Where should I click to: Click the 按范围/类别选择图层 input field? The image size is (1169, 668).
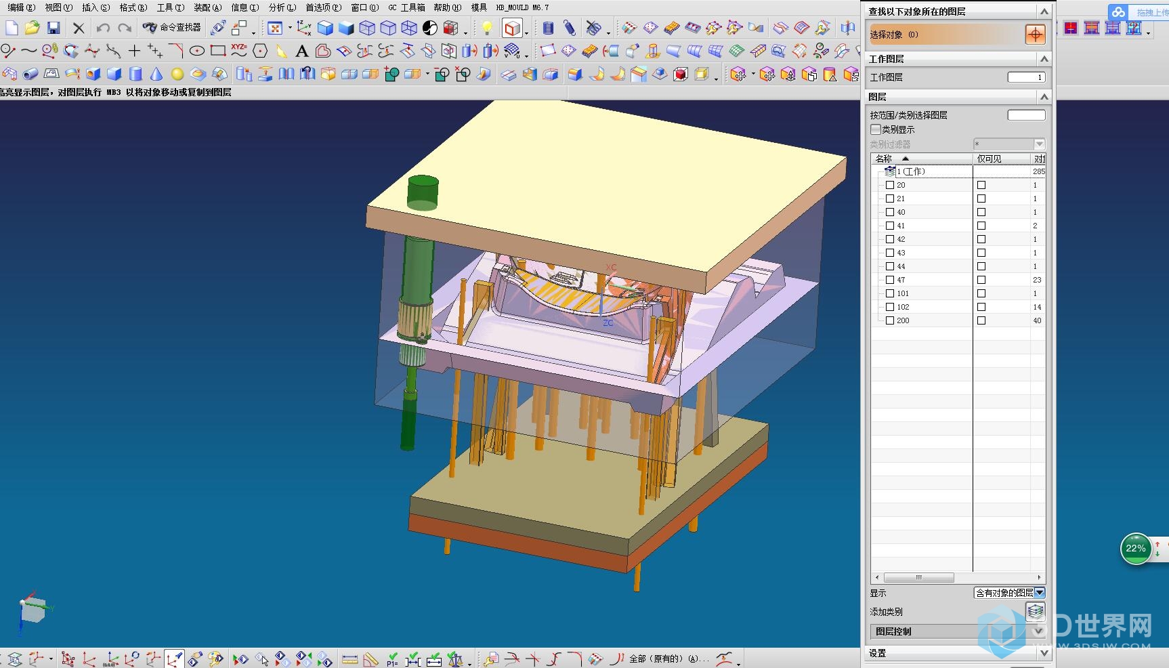pos(1026,115)
